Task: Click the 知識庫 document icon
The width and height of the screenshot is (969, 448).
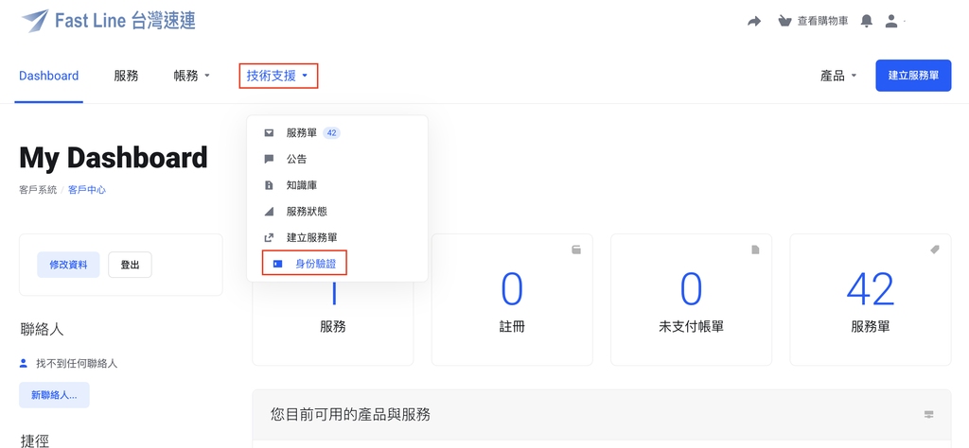Action: tap(269, 185)
